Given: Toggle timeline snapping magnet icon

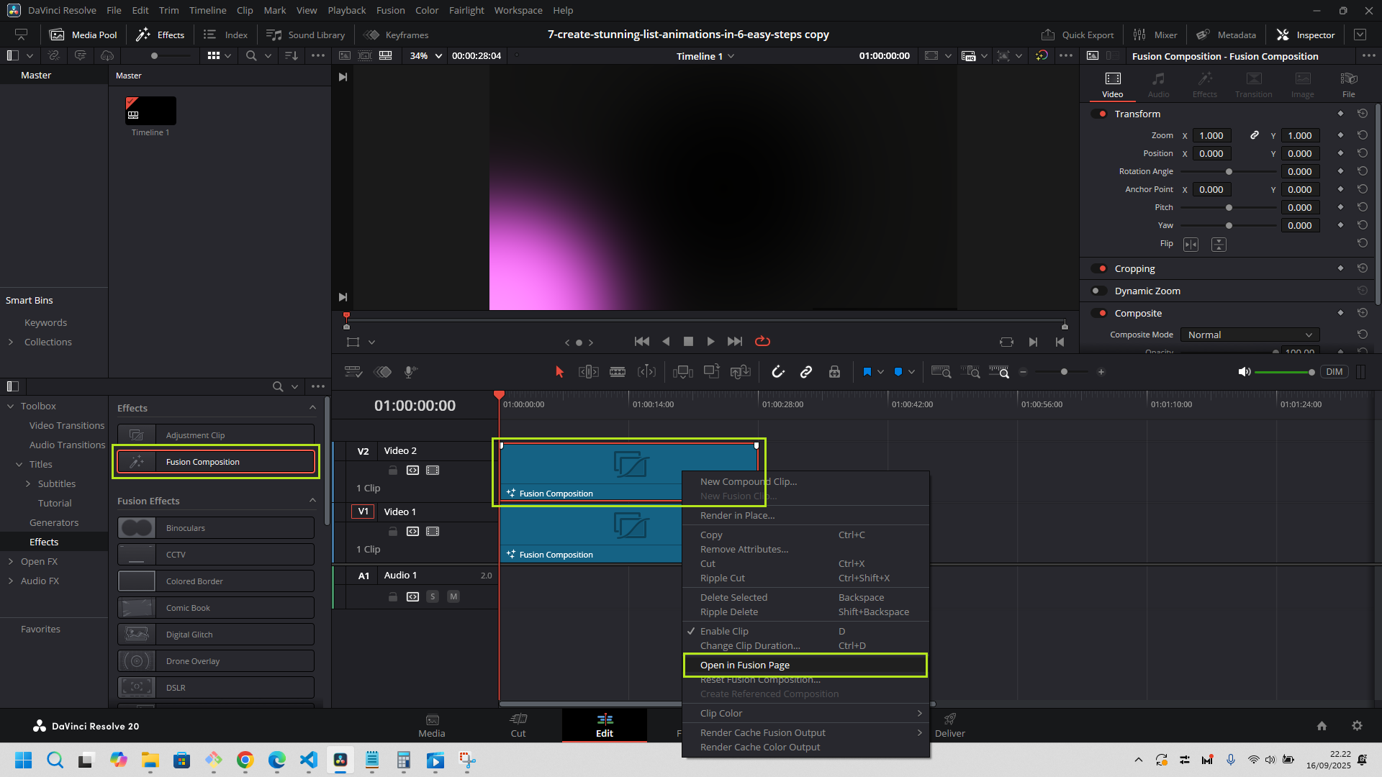Looking at the screenshot, I should [x=778, y=372].
